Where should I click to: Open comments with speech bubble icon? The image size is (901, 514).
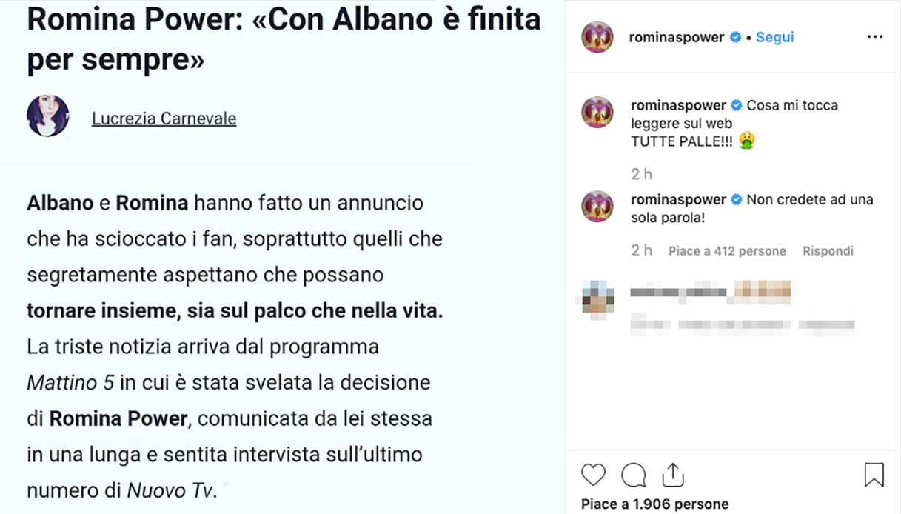click(x=633, y=475)
